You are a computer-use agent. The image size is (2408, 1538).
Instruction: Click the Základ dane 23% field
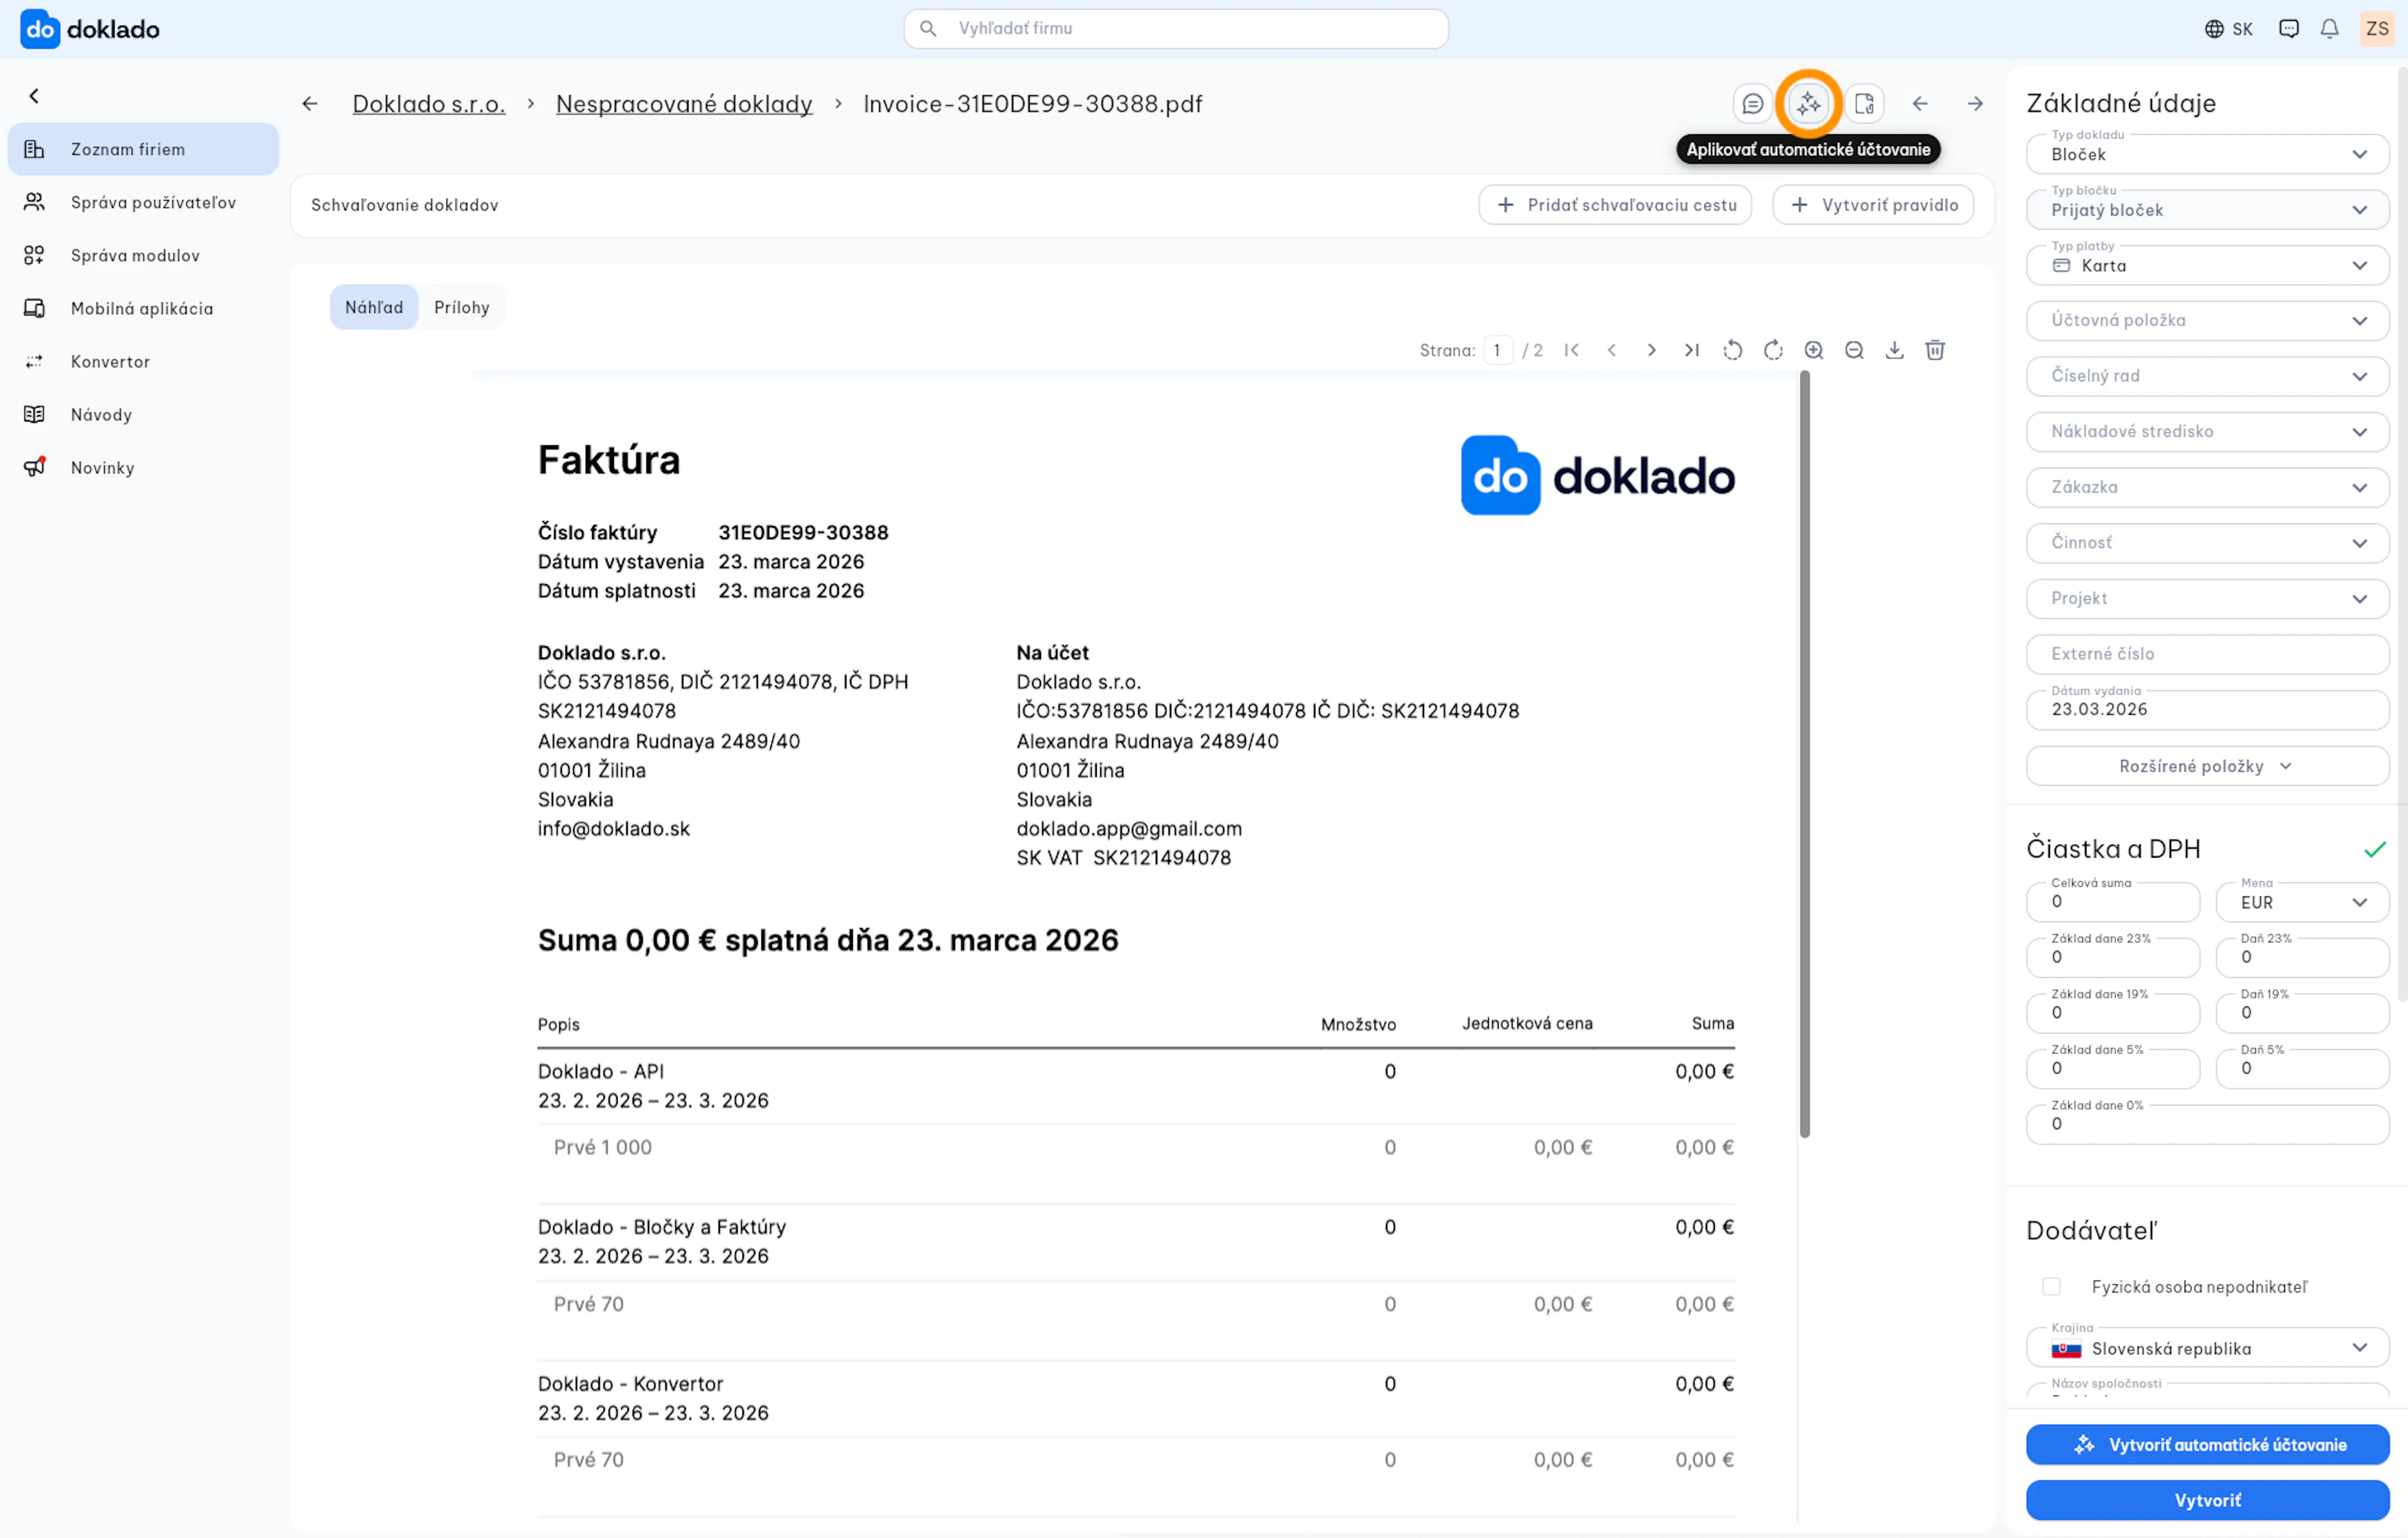2113,958
